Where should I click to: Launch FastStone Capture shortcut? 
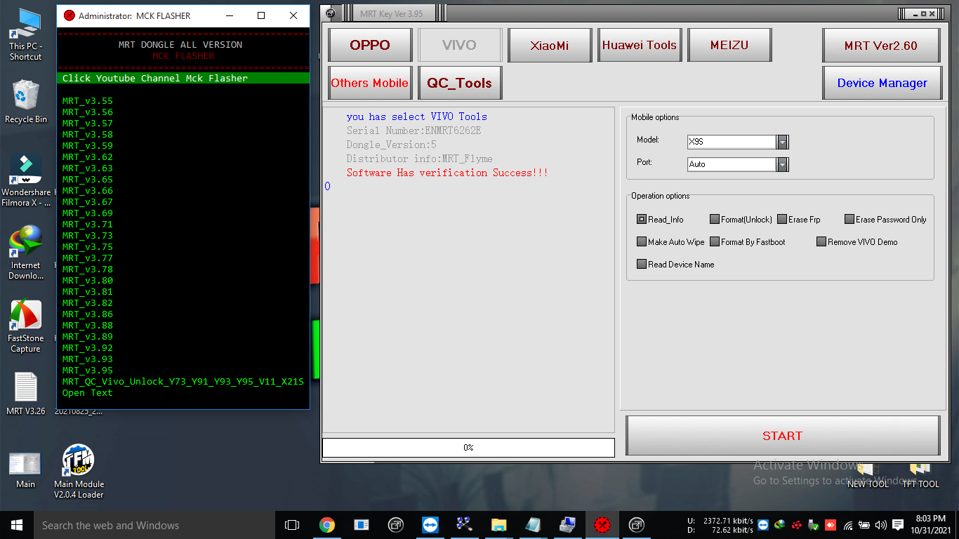pyautogui.click(x=26, y=326)
